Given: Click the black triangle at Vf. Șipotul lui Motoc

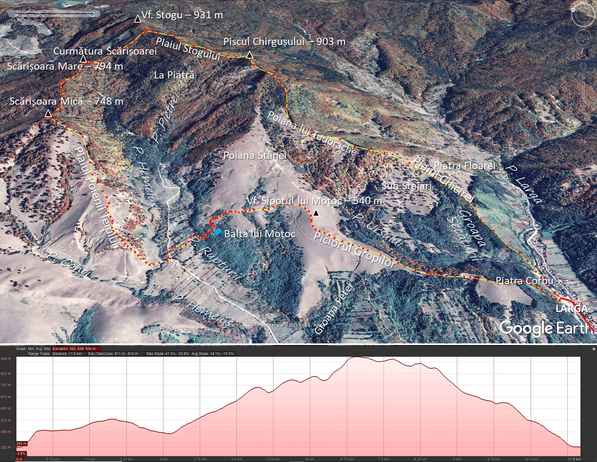Looking at the screenshot, I should click(x=316, y=213).
